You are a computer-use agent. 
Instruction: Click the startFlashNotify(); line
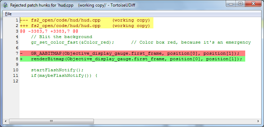(x=57, y=70)
